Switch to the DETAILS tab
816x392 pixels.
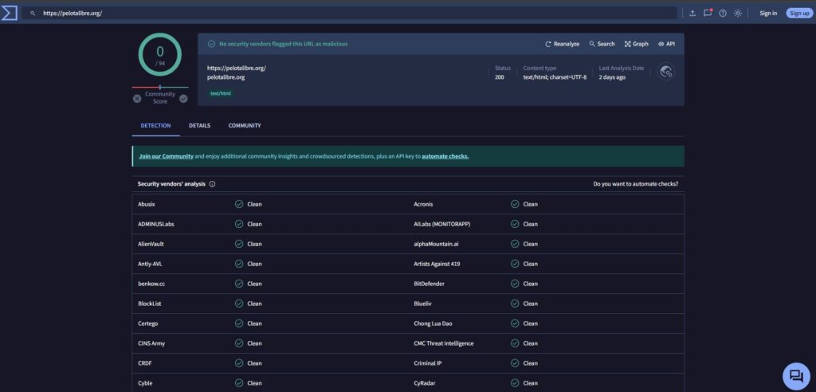(x=199, y=125)
